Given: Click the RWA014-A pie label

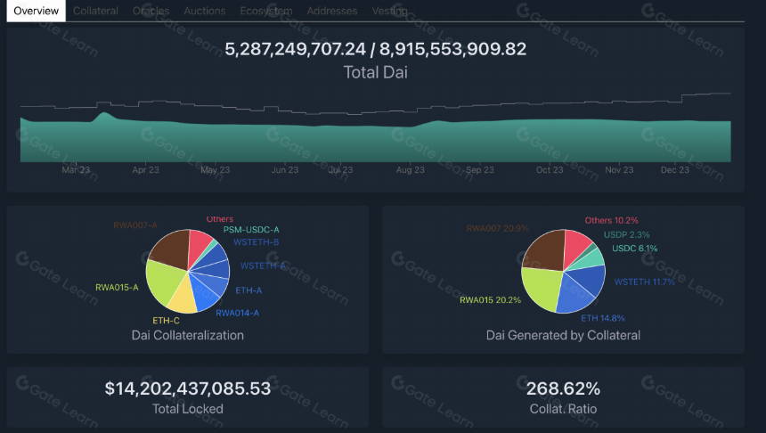Looking at the screenshot, I should (238, 313).
